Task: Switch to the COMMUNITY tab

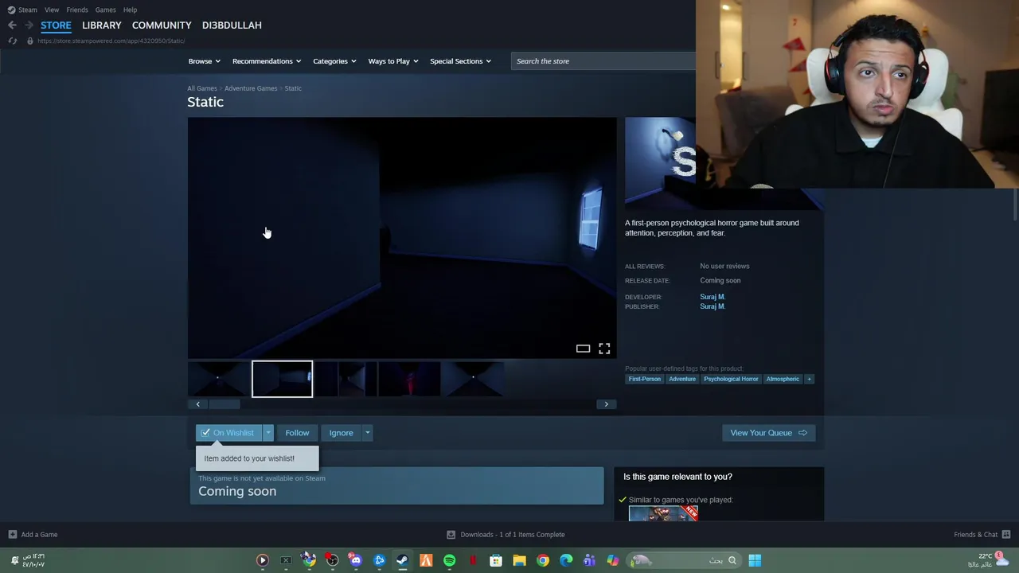Action: click(162, 25)
